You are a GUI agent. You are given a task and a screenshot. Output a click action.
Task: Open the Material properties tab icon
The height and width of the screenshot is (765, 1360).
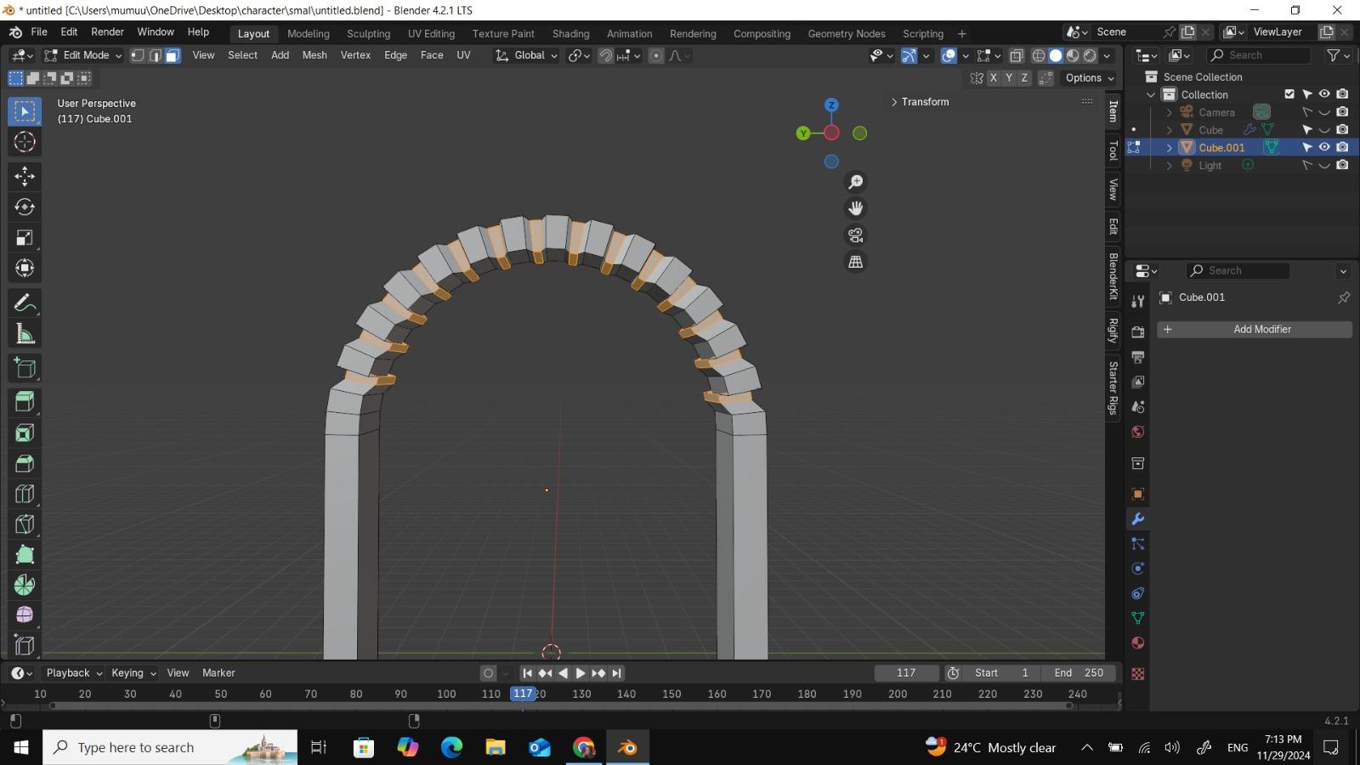(x=1138, y=643)
